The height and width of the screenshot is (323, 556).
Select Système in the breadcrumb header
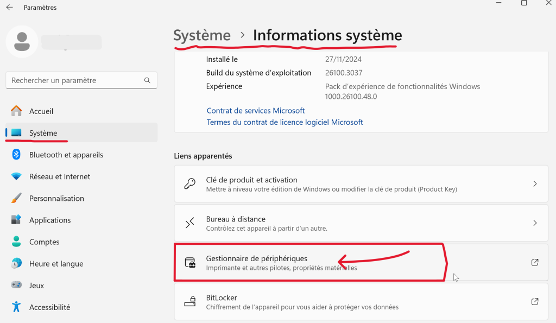202,35
